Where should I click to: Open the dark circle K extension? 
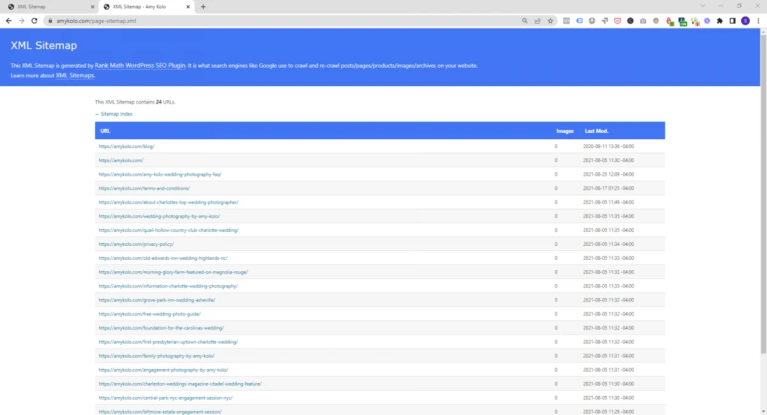point(630,20)
